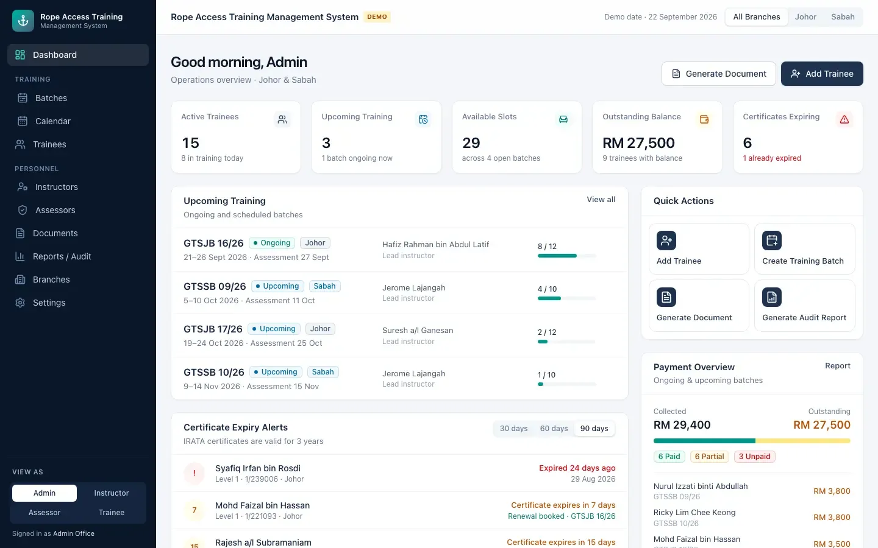The image size is (878, 548).
Task: Select the All Branches tab
Action: (x=757, y=17)
